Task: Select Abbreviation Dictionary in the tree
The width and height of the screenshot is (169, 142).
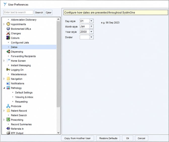Action: [x=24, y=20]
